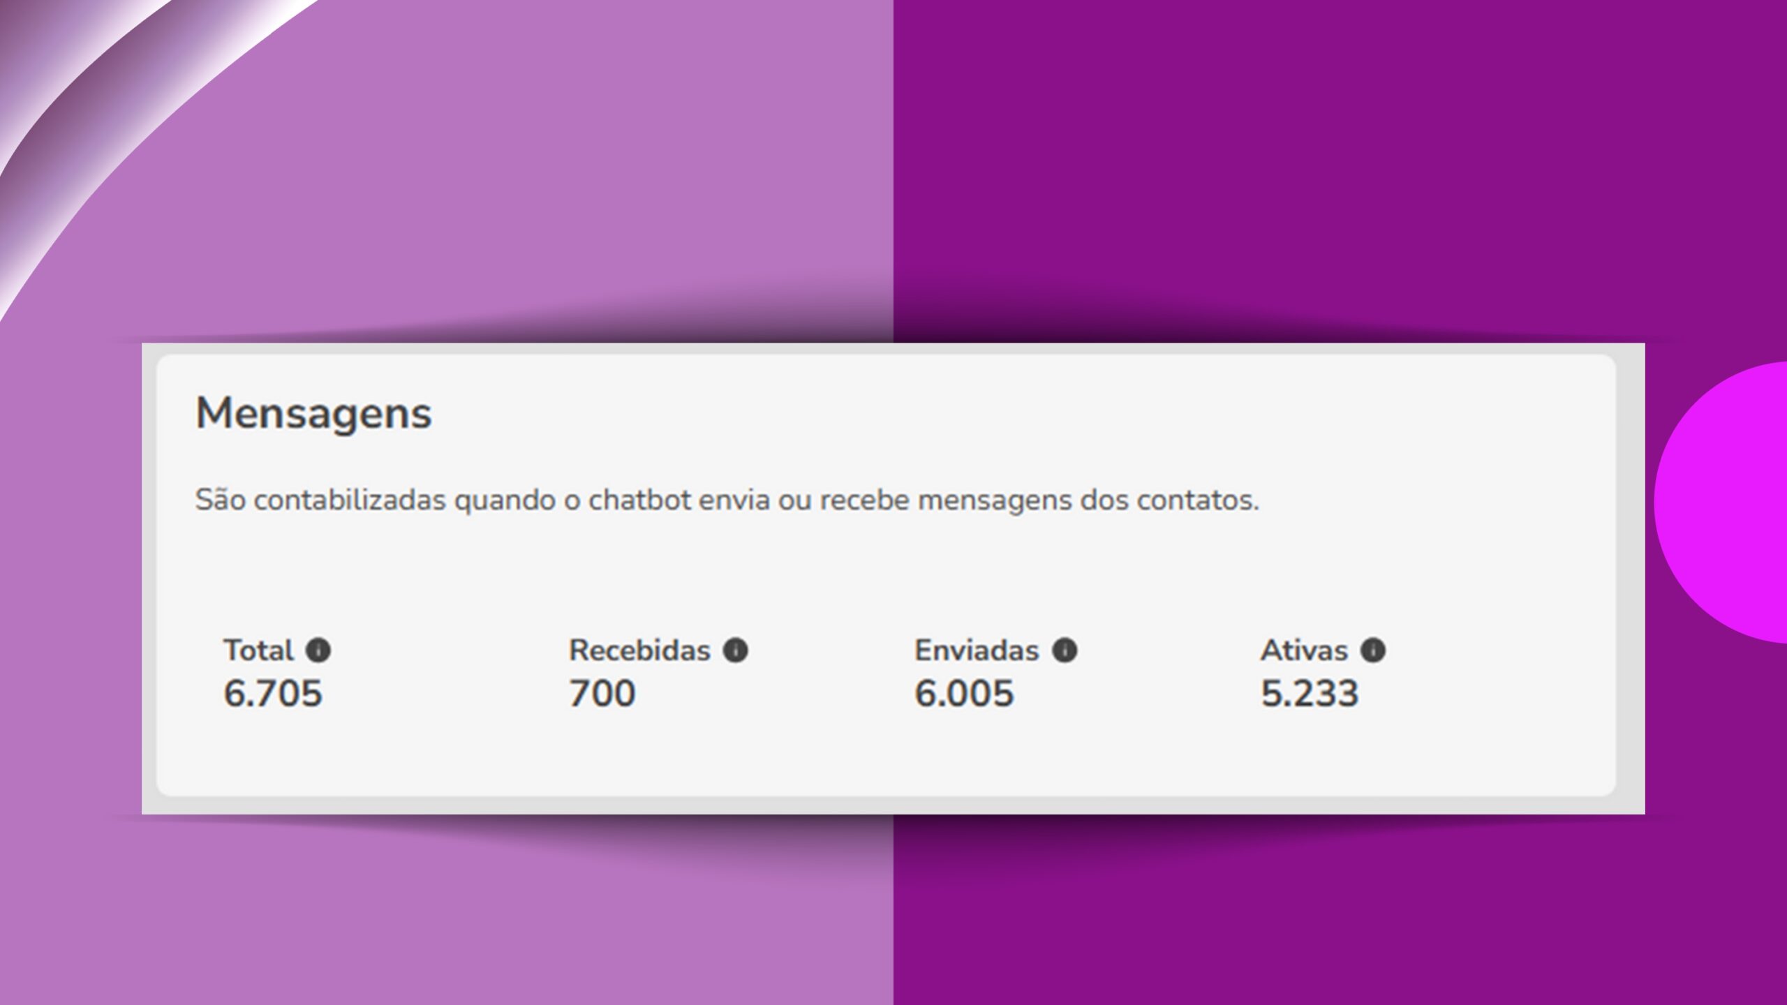This screenshot has height=1005, width=1787.
Task: Click the Mensagens card heading
Action: tap(313, 413)
